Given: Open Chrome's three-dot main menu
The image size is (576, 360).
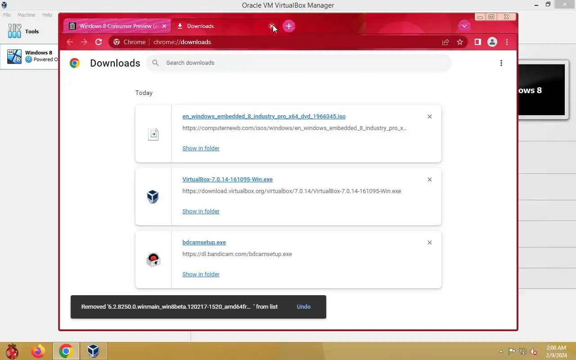Looking at the screenshot, I should click(507, 42).
